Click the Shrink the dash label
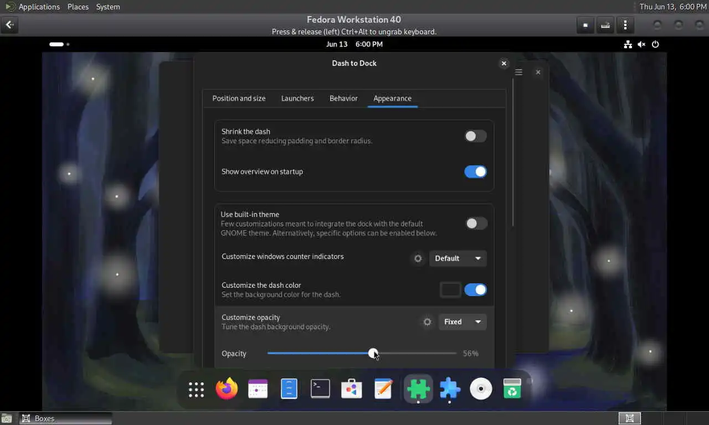This screenshot has width=709, height=425. (x=246, y=132)
